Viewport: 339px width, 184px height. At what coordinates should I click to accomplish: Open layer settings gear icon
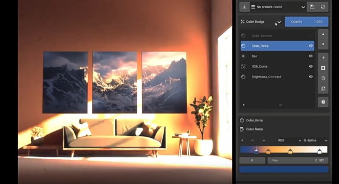click(x=323, y=102)
